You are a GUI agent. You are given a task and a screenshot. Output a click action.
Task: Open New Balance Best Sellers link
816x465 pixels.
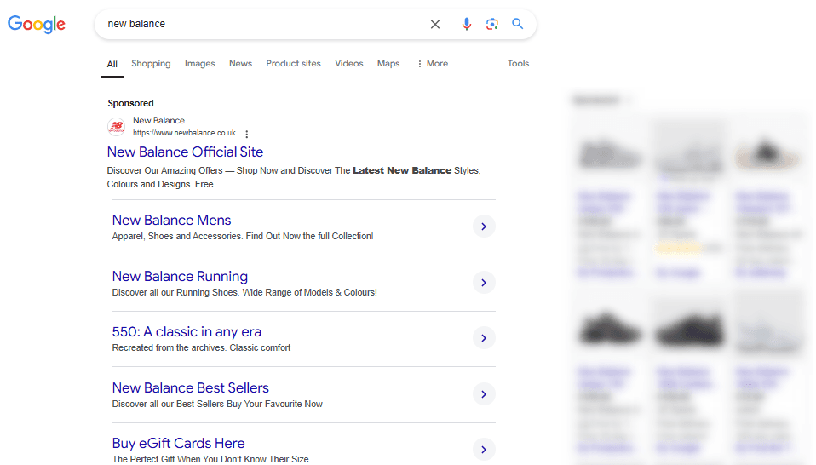191,388
